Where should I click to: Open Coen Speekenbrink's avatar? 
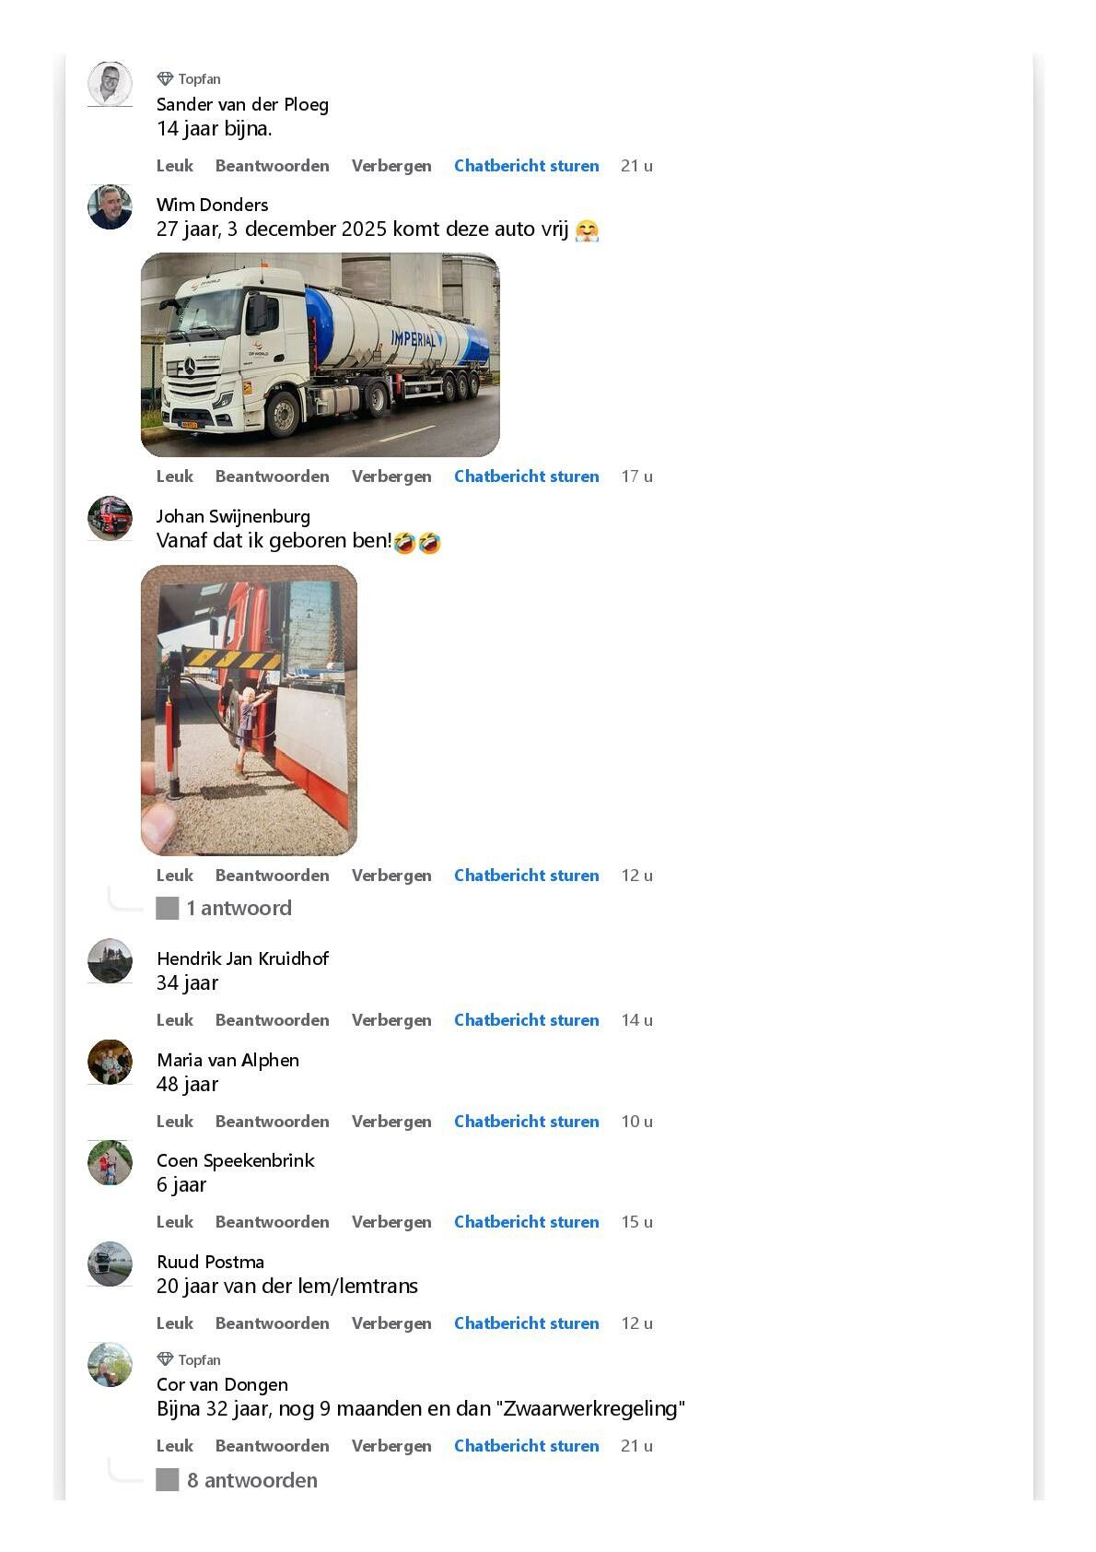pos(110,1163)
